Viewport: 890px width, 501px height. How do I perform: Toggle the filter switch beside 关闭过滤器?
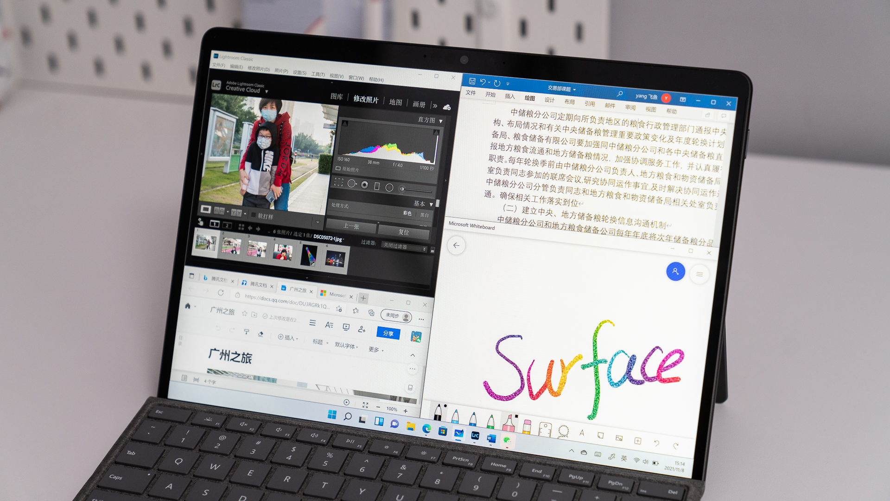pyautogui.click(x=432, y=250)
